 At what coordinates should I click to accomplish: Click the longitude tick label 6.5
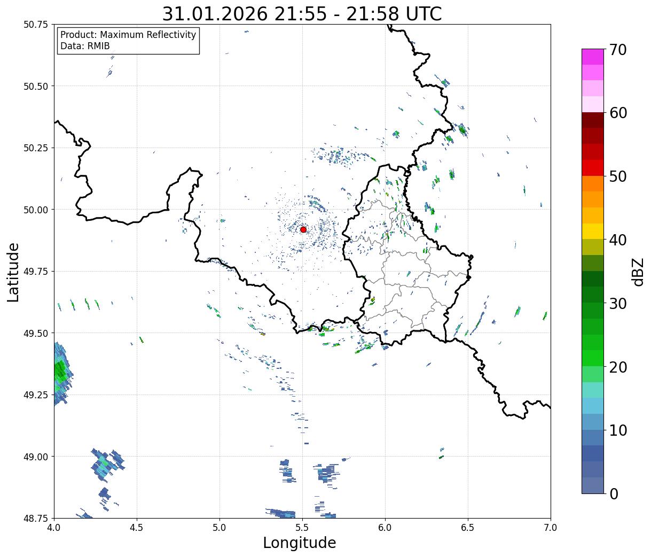pos(468,528)
